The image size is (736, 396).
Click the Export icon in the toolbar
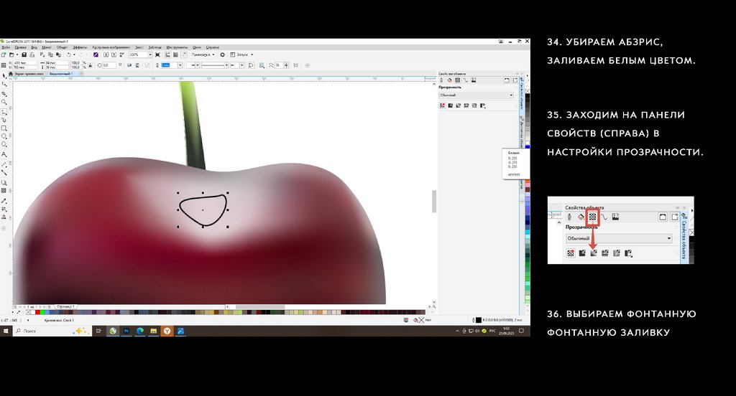pos(114,55)
